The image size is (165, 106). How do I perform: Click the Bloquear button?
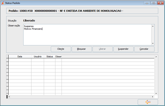(x=82, y=49)
